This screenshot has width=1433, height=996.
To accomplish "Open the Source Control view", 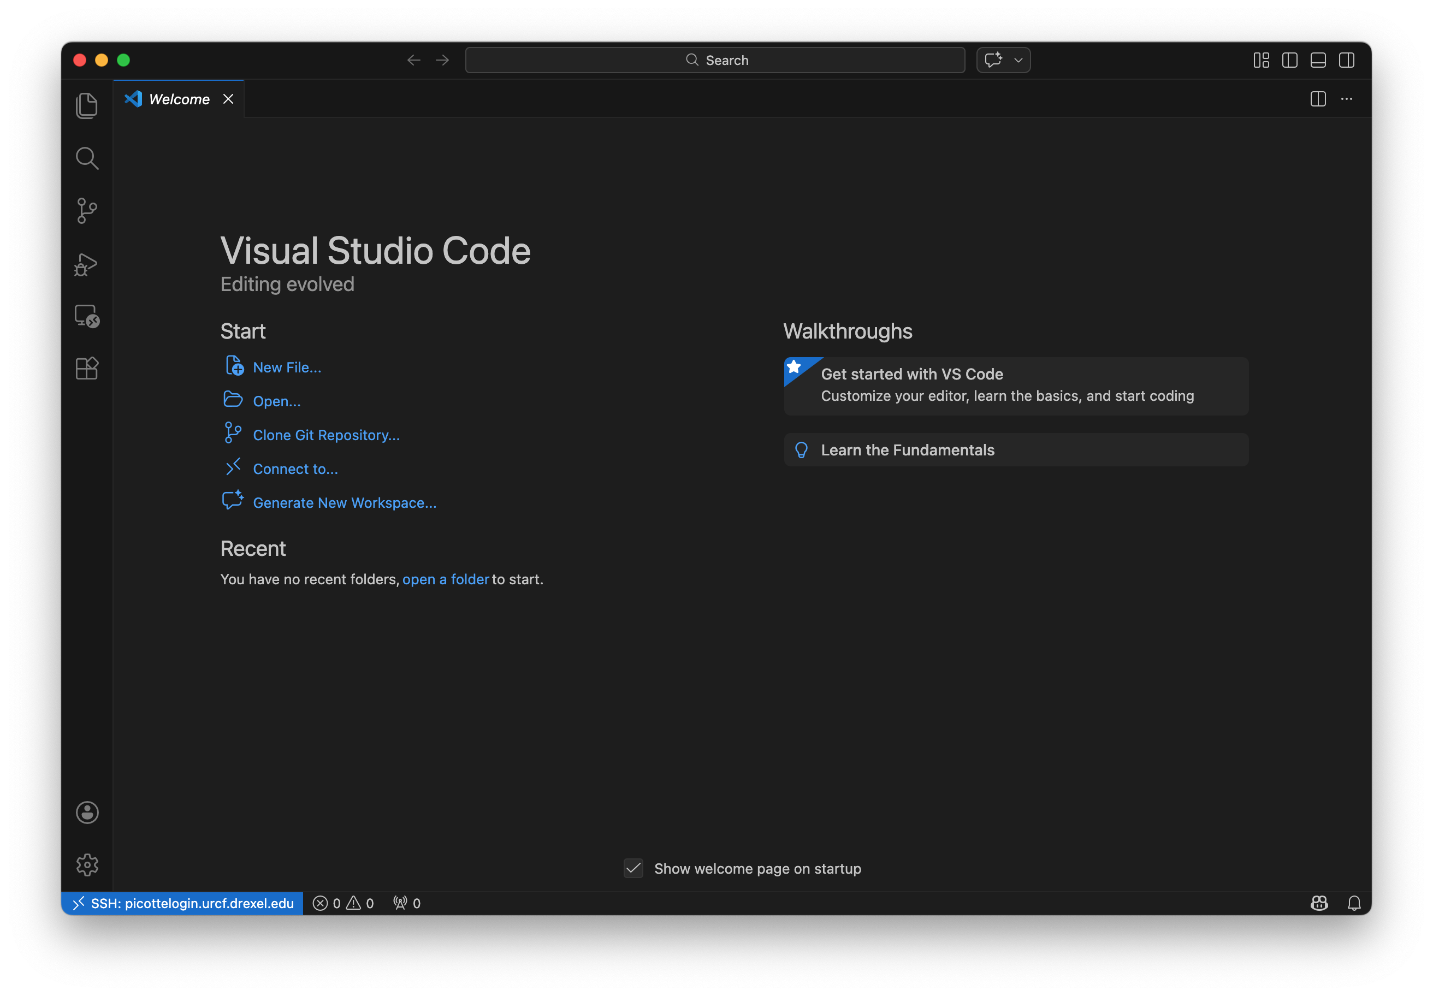I will pyautogui.click(x=87, y=211).
